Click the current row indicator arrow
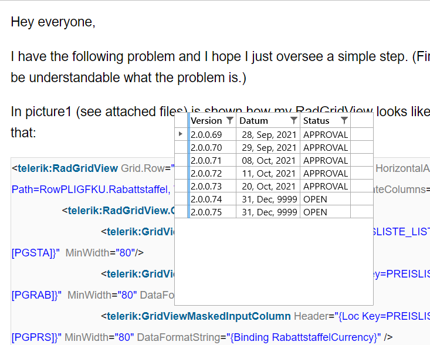430x345 pixels. click(181, 134)
